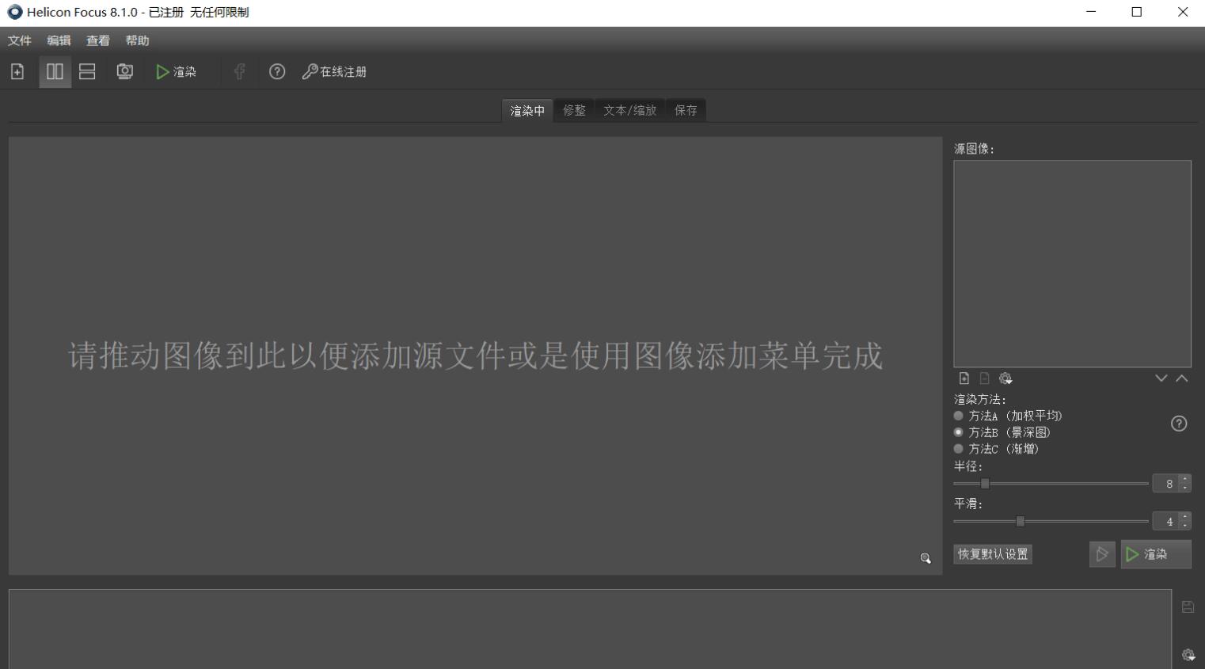Collapse the source images list with the down chevron

point(1161,378)
